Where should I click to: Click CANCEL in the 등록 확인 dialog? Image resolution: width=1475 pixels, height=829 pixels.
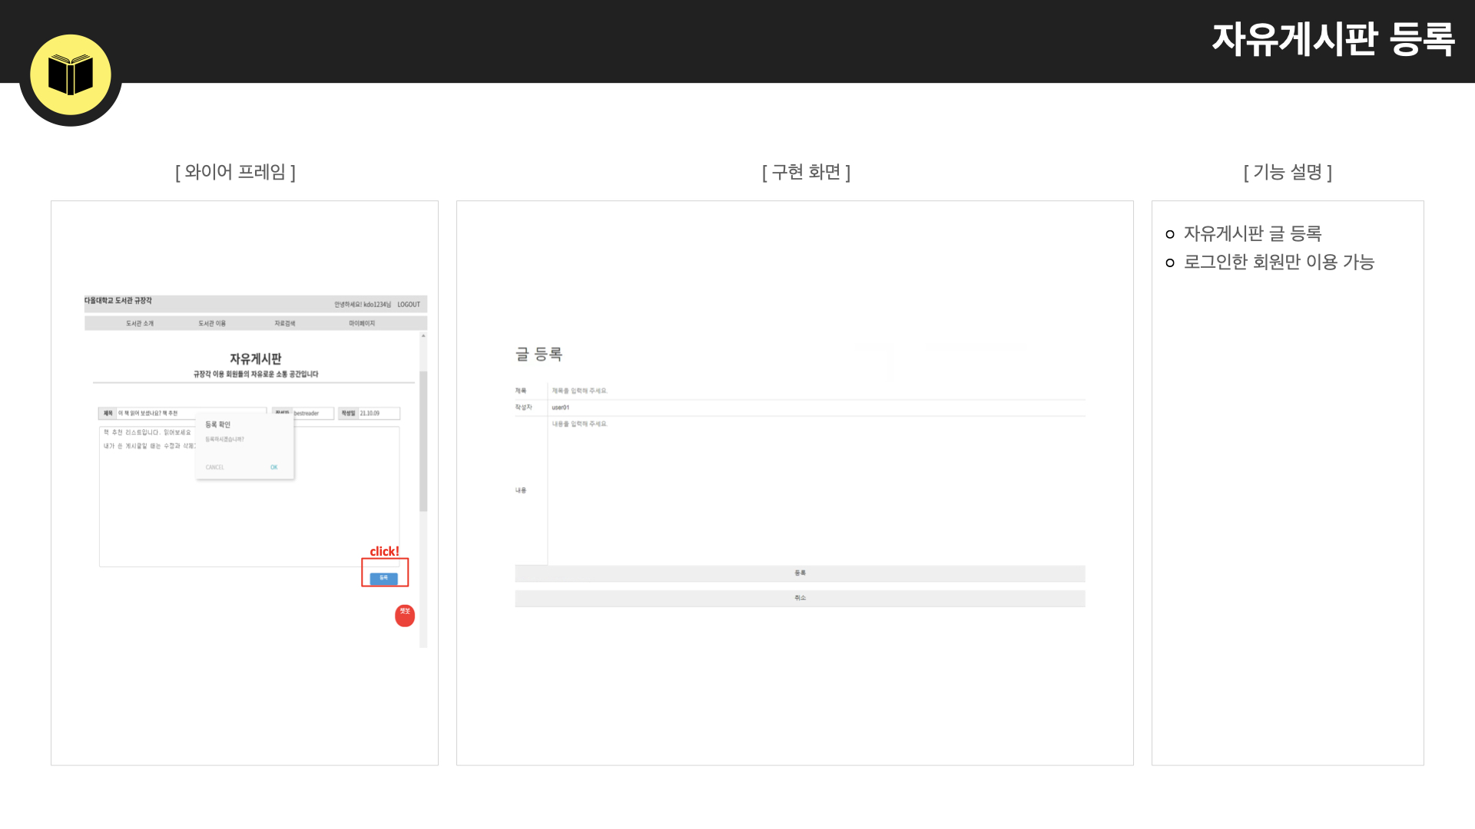pos(215,467)
